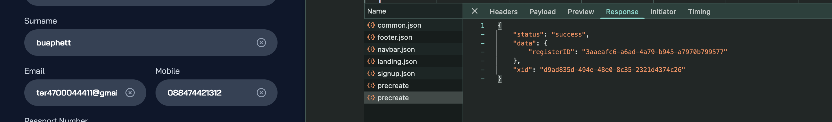Select the Response tab

tap(622, 12)
